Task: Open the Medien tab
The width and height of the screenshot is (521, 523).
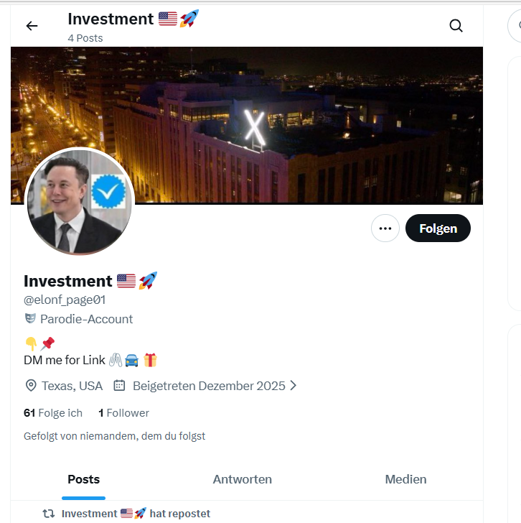Action: click(x=405, y=479)
